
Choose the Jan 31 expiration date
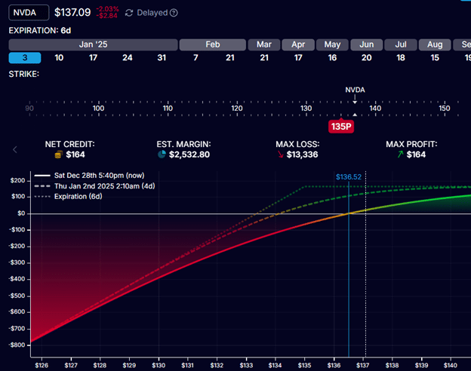pos(162,57)
